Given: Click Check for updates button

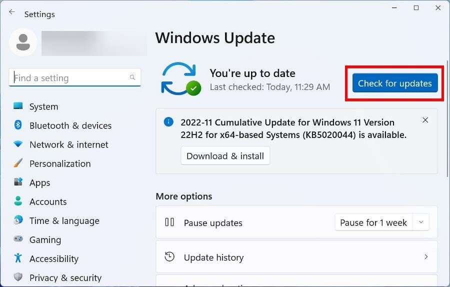Looking at the screenshot, I should (395, 83).
